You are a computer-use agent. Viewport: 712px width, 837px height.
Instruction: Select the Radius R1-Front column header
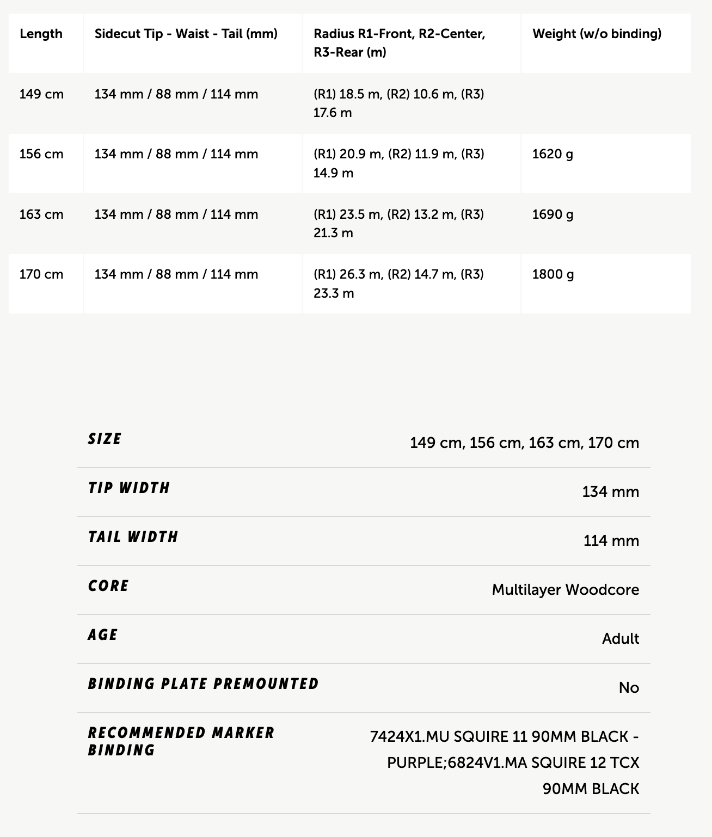pyautogui.click(x=399, y=43)
